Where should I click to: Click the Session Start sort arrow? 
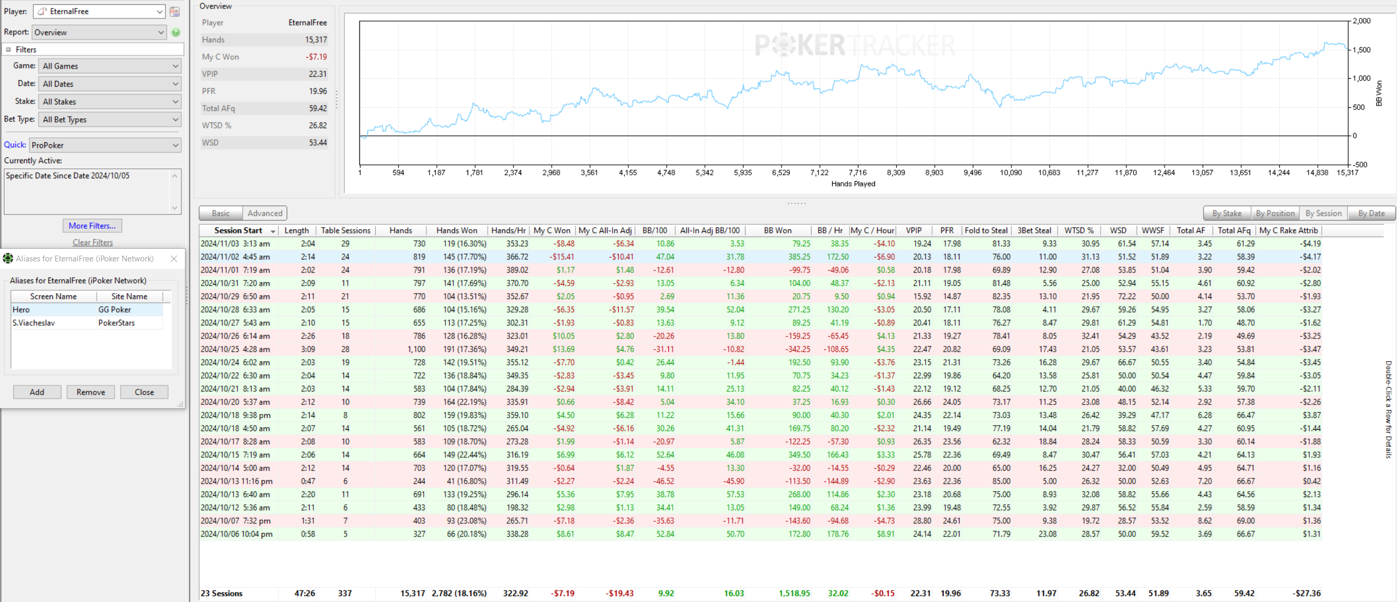click(x=273, y=231)
